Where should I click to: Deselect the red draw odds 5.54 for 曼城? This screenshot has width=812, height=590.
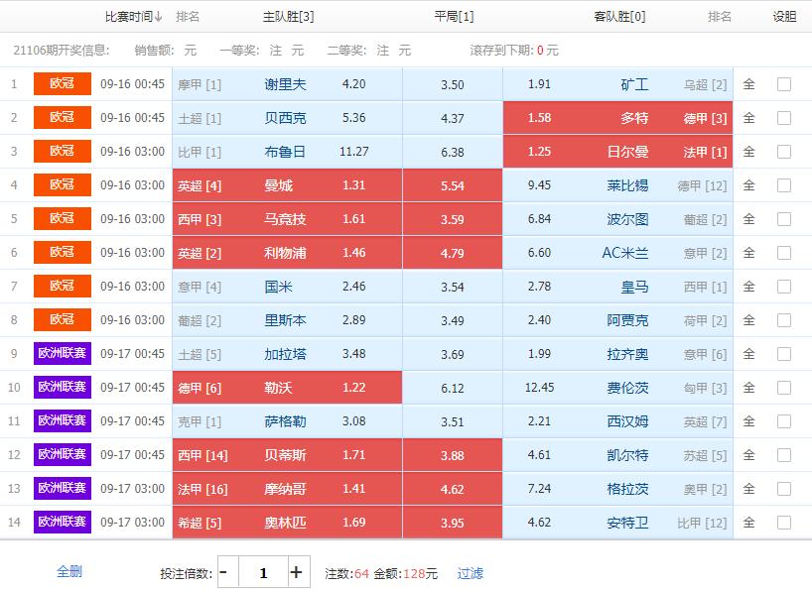click(452, 185)
